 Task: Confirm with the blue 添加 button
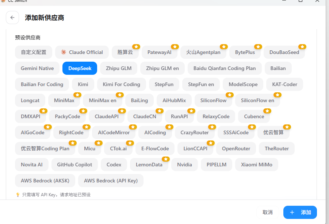coord(300,212)
